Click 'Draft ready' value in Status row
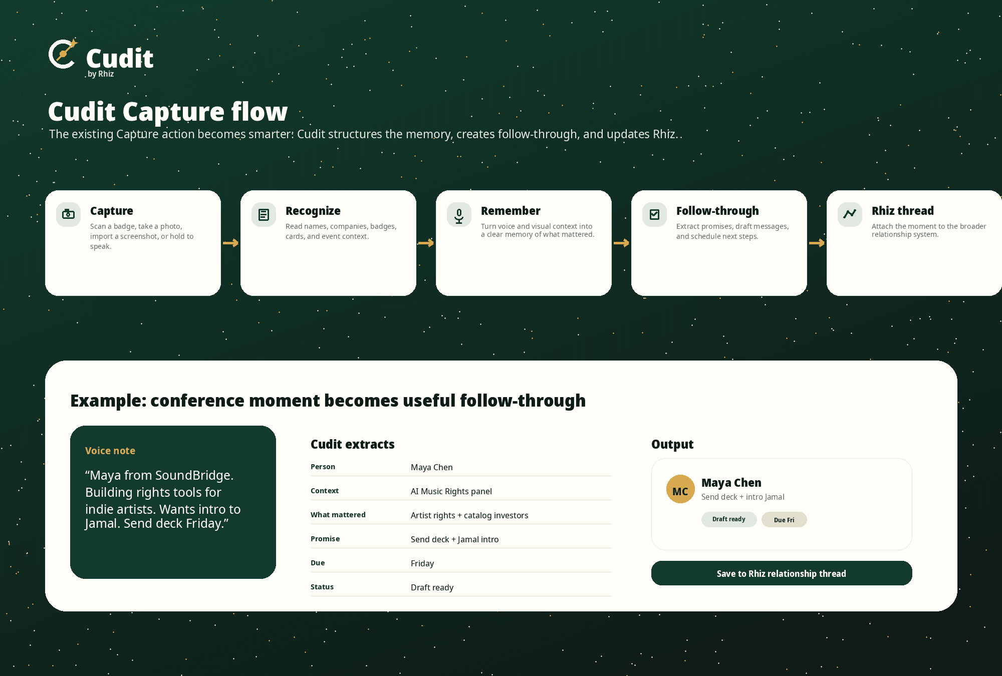This screenshot has width=1002, height=676. 432,587
